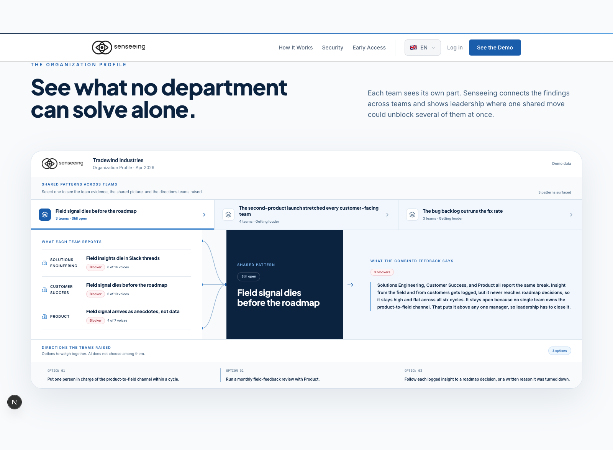This screenshot has width=613, height=450.
Task: Click the Blocker badge under 'Field insights die in Slack threads'
Action: 95,267
